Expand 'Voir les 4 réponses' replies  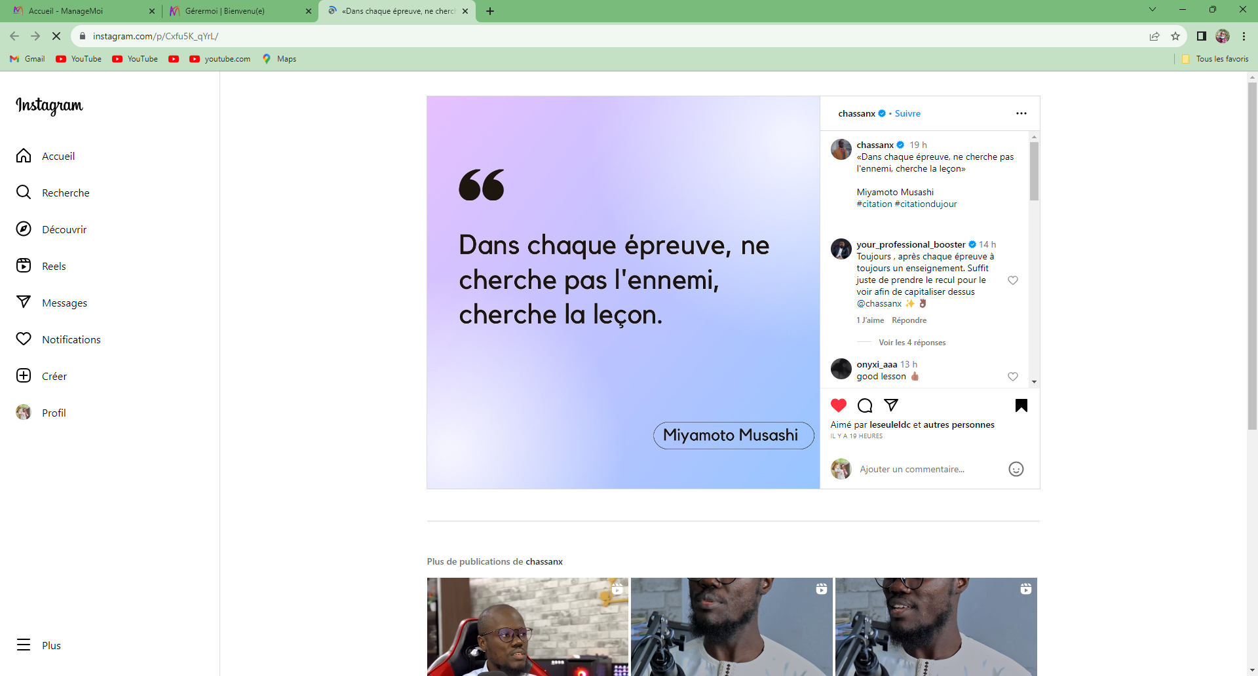912,343
